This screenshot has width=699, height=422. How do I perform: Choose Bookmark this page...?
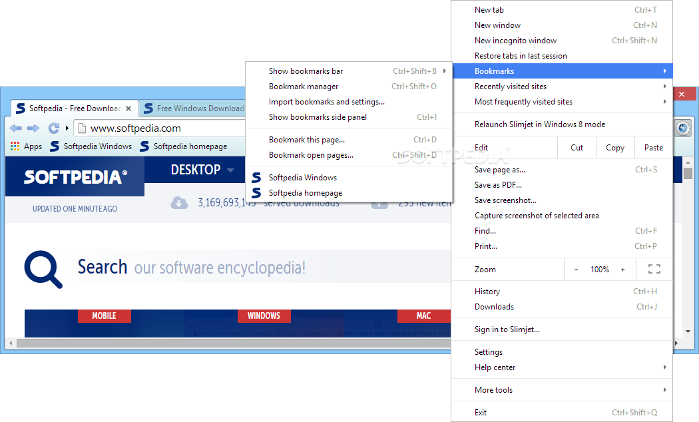pos(349,140)
